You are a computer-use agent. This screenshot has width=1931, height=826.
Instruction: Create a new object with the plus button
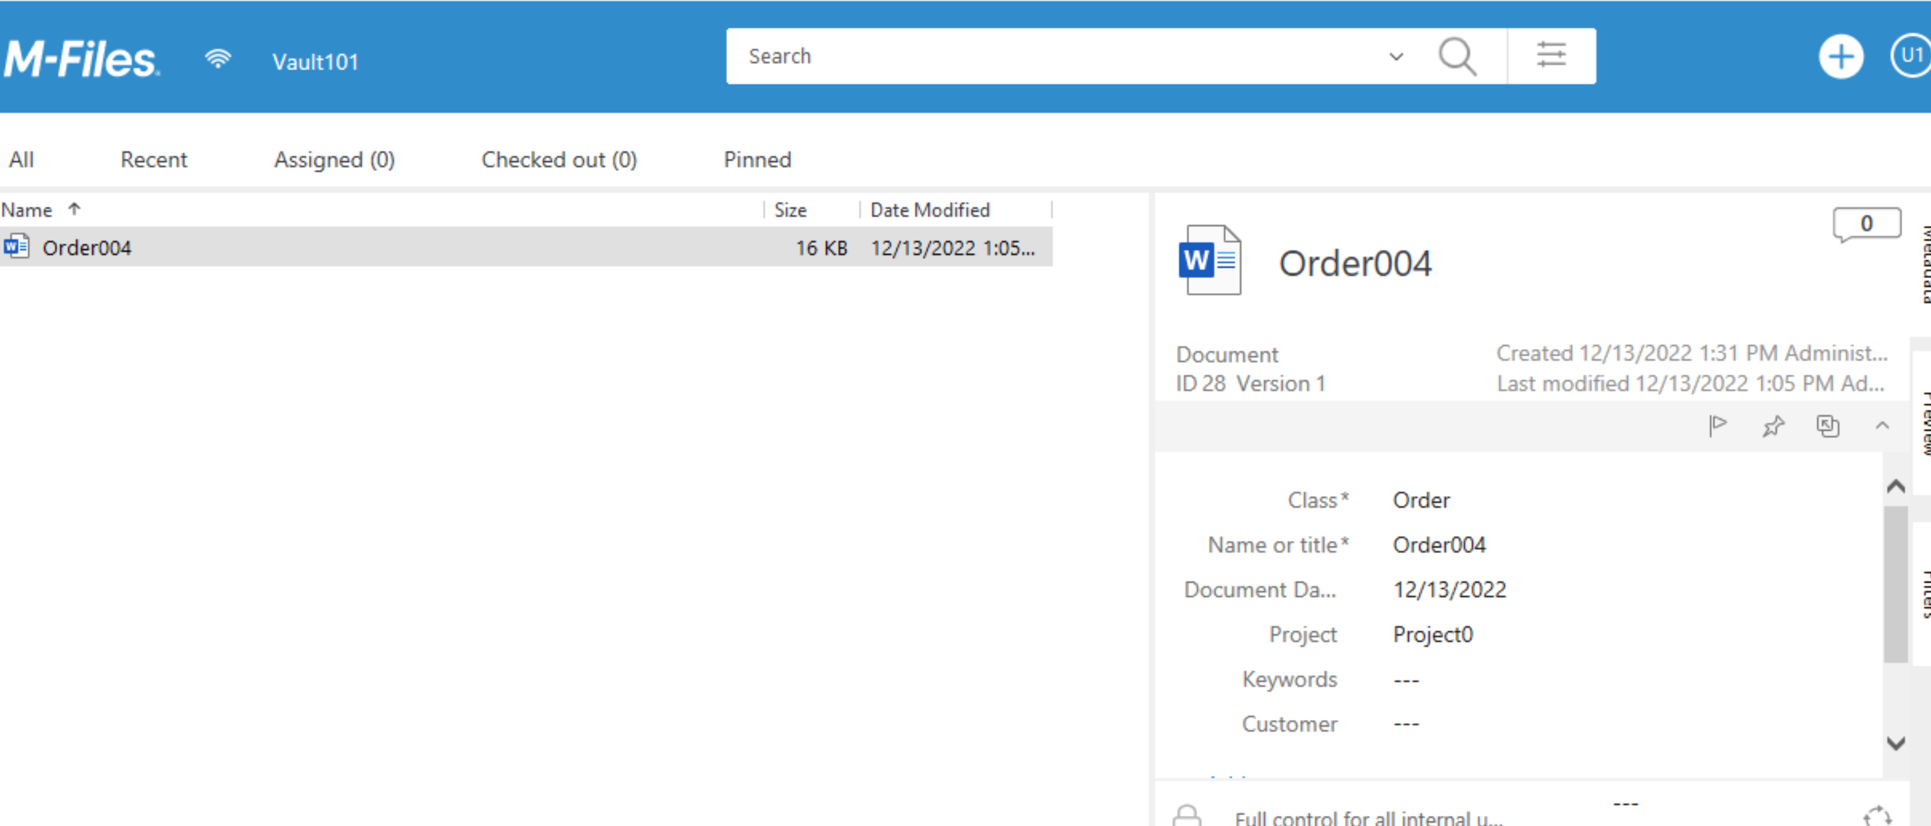pos(1841,56)
